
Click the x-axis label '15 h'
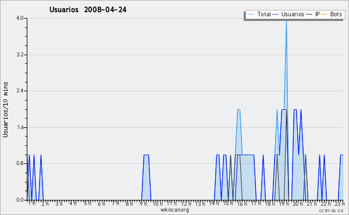point(228,203)
